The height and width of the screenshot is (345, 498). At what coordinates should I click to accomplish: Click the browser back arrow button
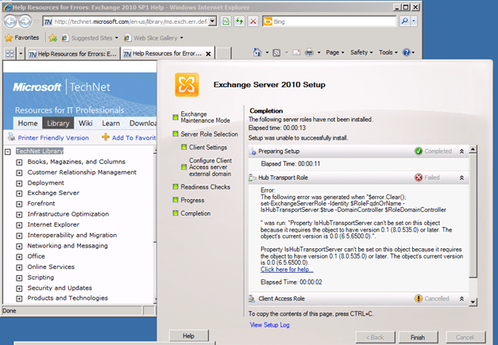tap(12, 20)
